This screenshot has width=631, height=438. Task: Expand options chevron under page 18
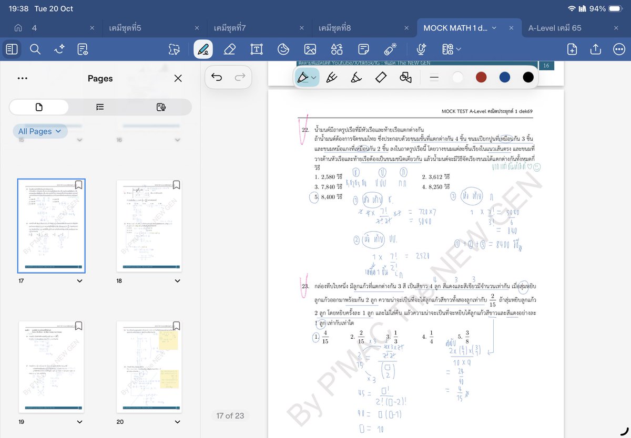pyautogui.click(x=177, y=281)
